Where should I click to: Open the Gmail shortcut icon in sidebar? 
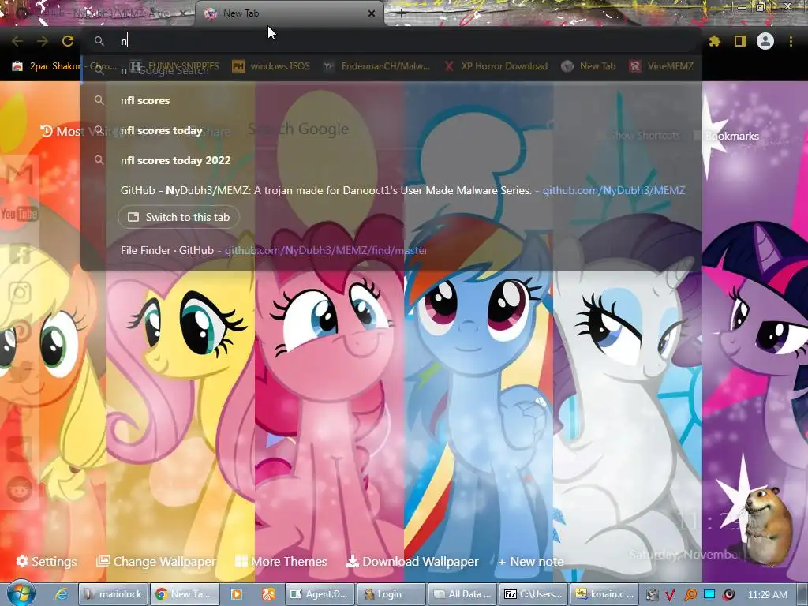(x=20, y=174)
